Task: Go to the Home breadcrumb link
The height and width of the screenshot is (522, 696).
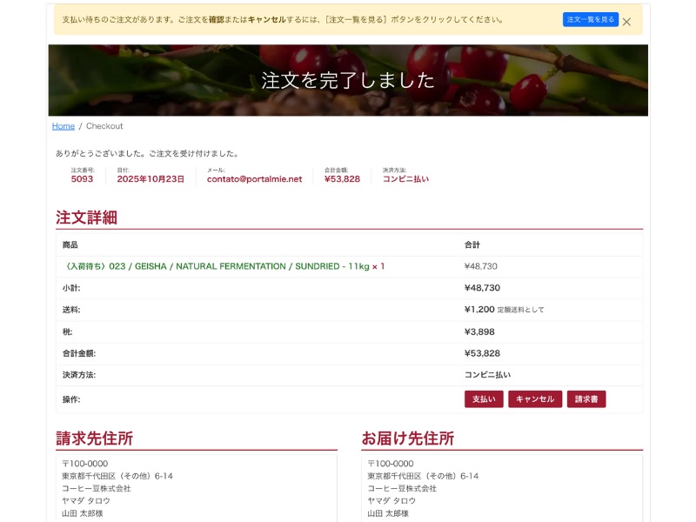Action: 64,126
